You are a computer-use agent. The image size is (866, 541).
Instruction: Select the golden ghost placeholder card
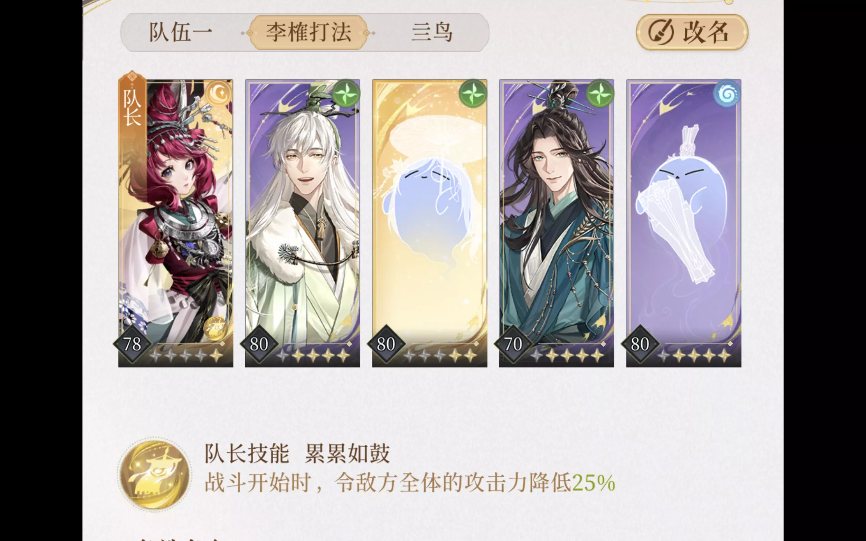(x=430, y=223)
